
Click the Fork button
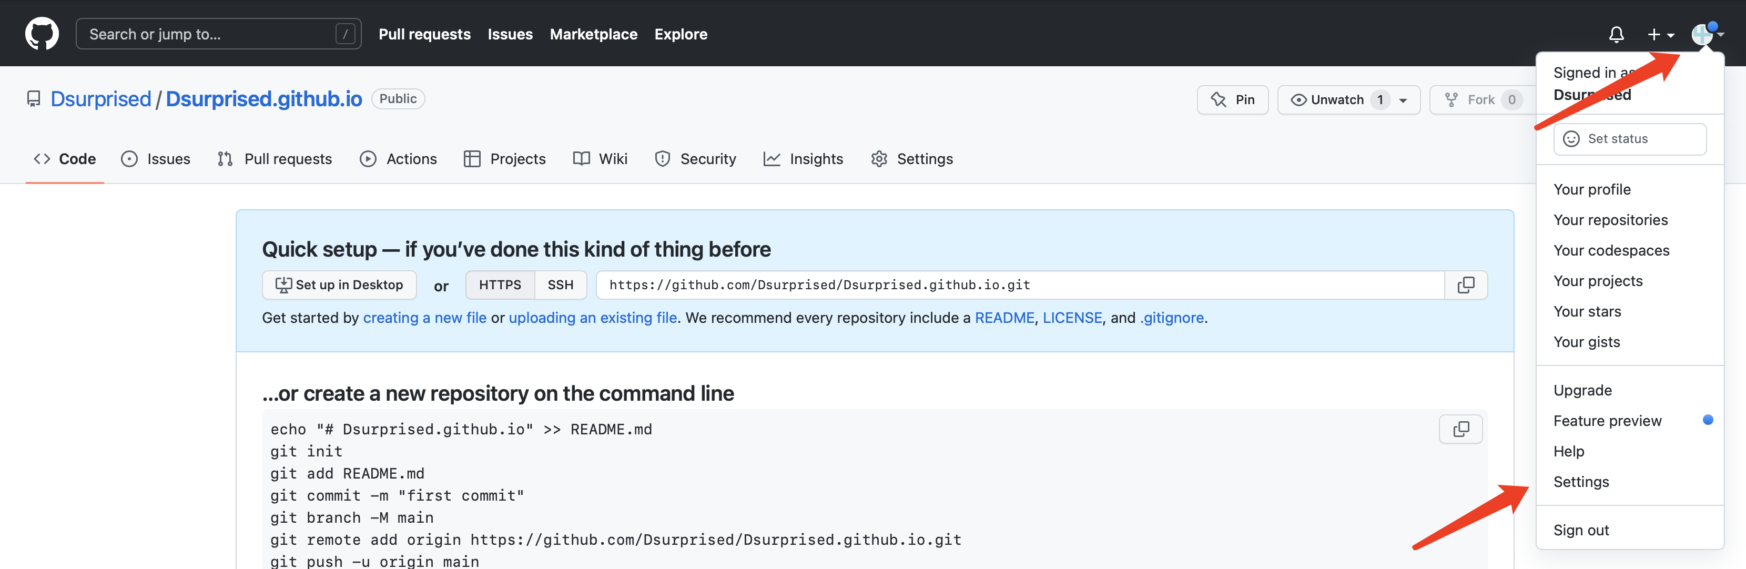click(1480, 99)
